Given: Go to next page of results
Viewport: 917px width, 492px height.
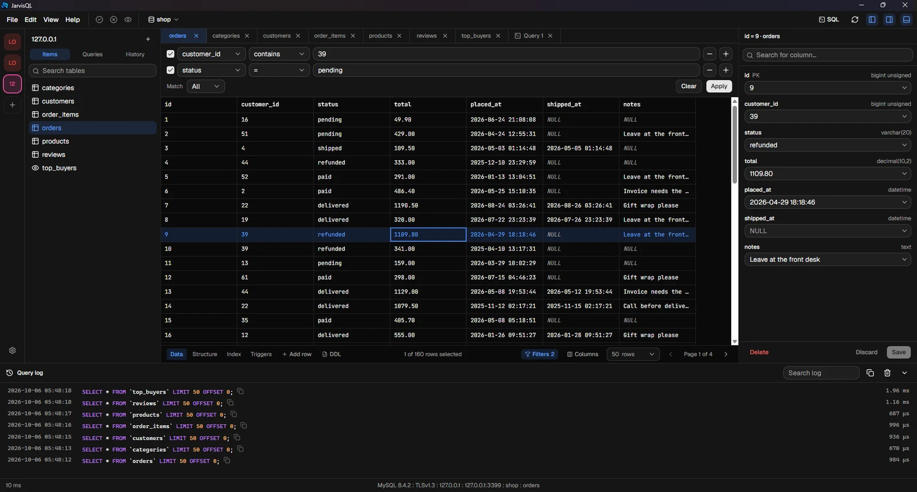Looking at the screenshot, I should tap(726, 354).
